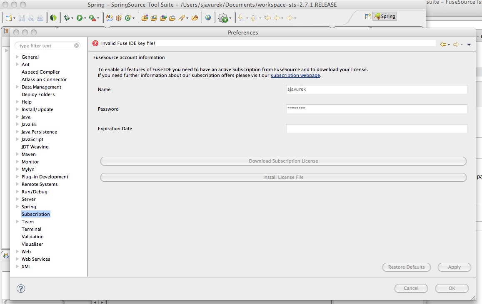
Task: Click the New wizard toolbar icon
Action: [x=9, y=18]
